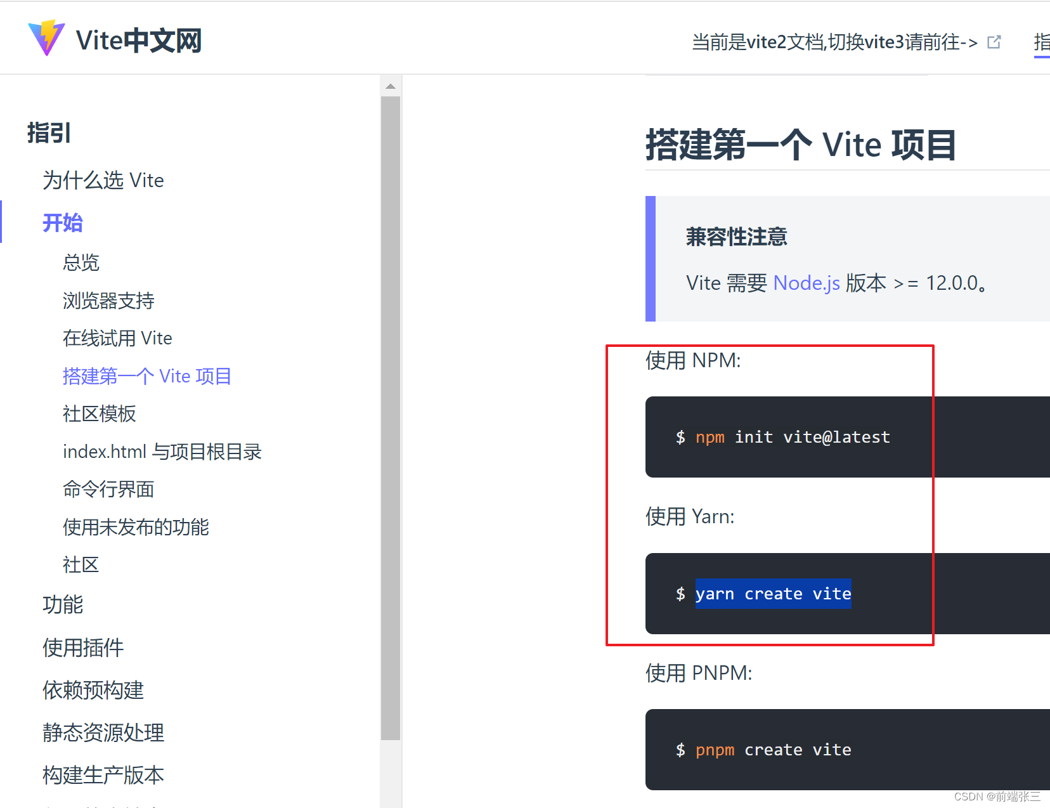Go to 浏览器支持 section

(x=108, y=301)
